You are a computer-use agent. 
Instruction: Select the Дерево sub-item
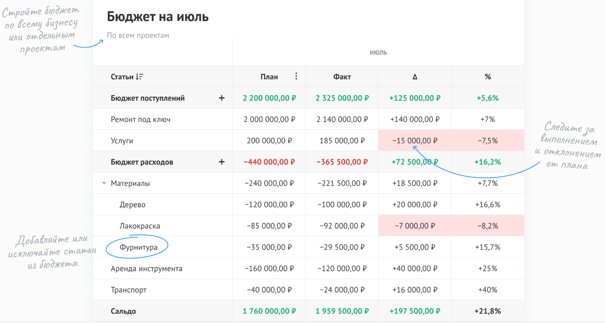[133, 204]
